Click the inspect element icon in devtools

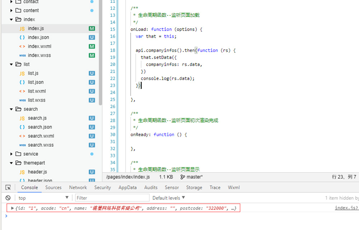[x=8, y=188]
